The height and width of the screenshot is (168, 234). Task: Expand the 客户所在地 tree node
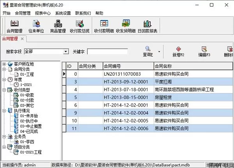pyautogui.click(x=4, y=64)
